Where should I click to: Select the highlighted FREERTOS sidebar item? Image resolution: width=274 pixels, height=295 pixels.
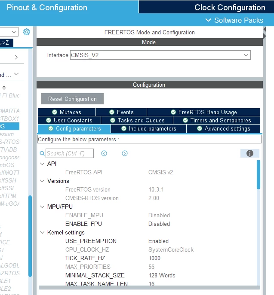pos(9,126)
